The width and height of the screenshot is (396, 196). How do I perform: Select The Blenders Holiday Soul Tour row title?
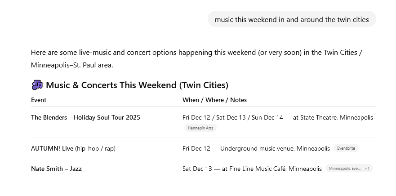85,117
